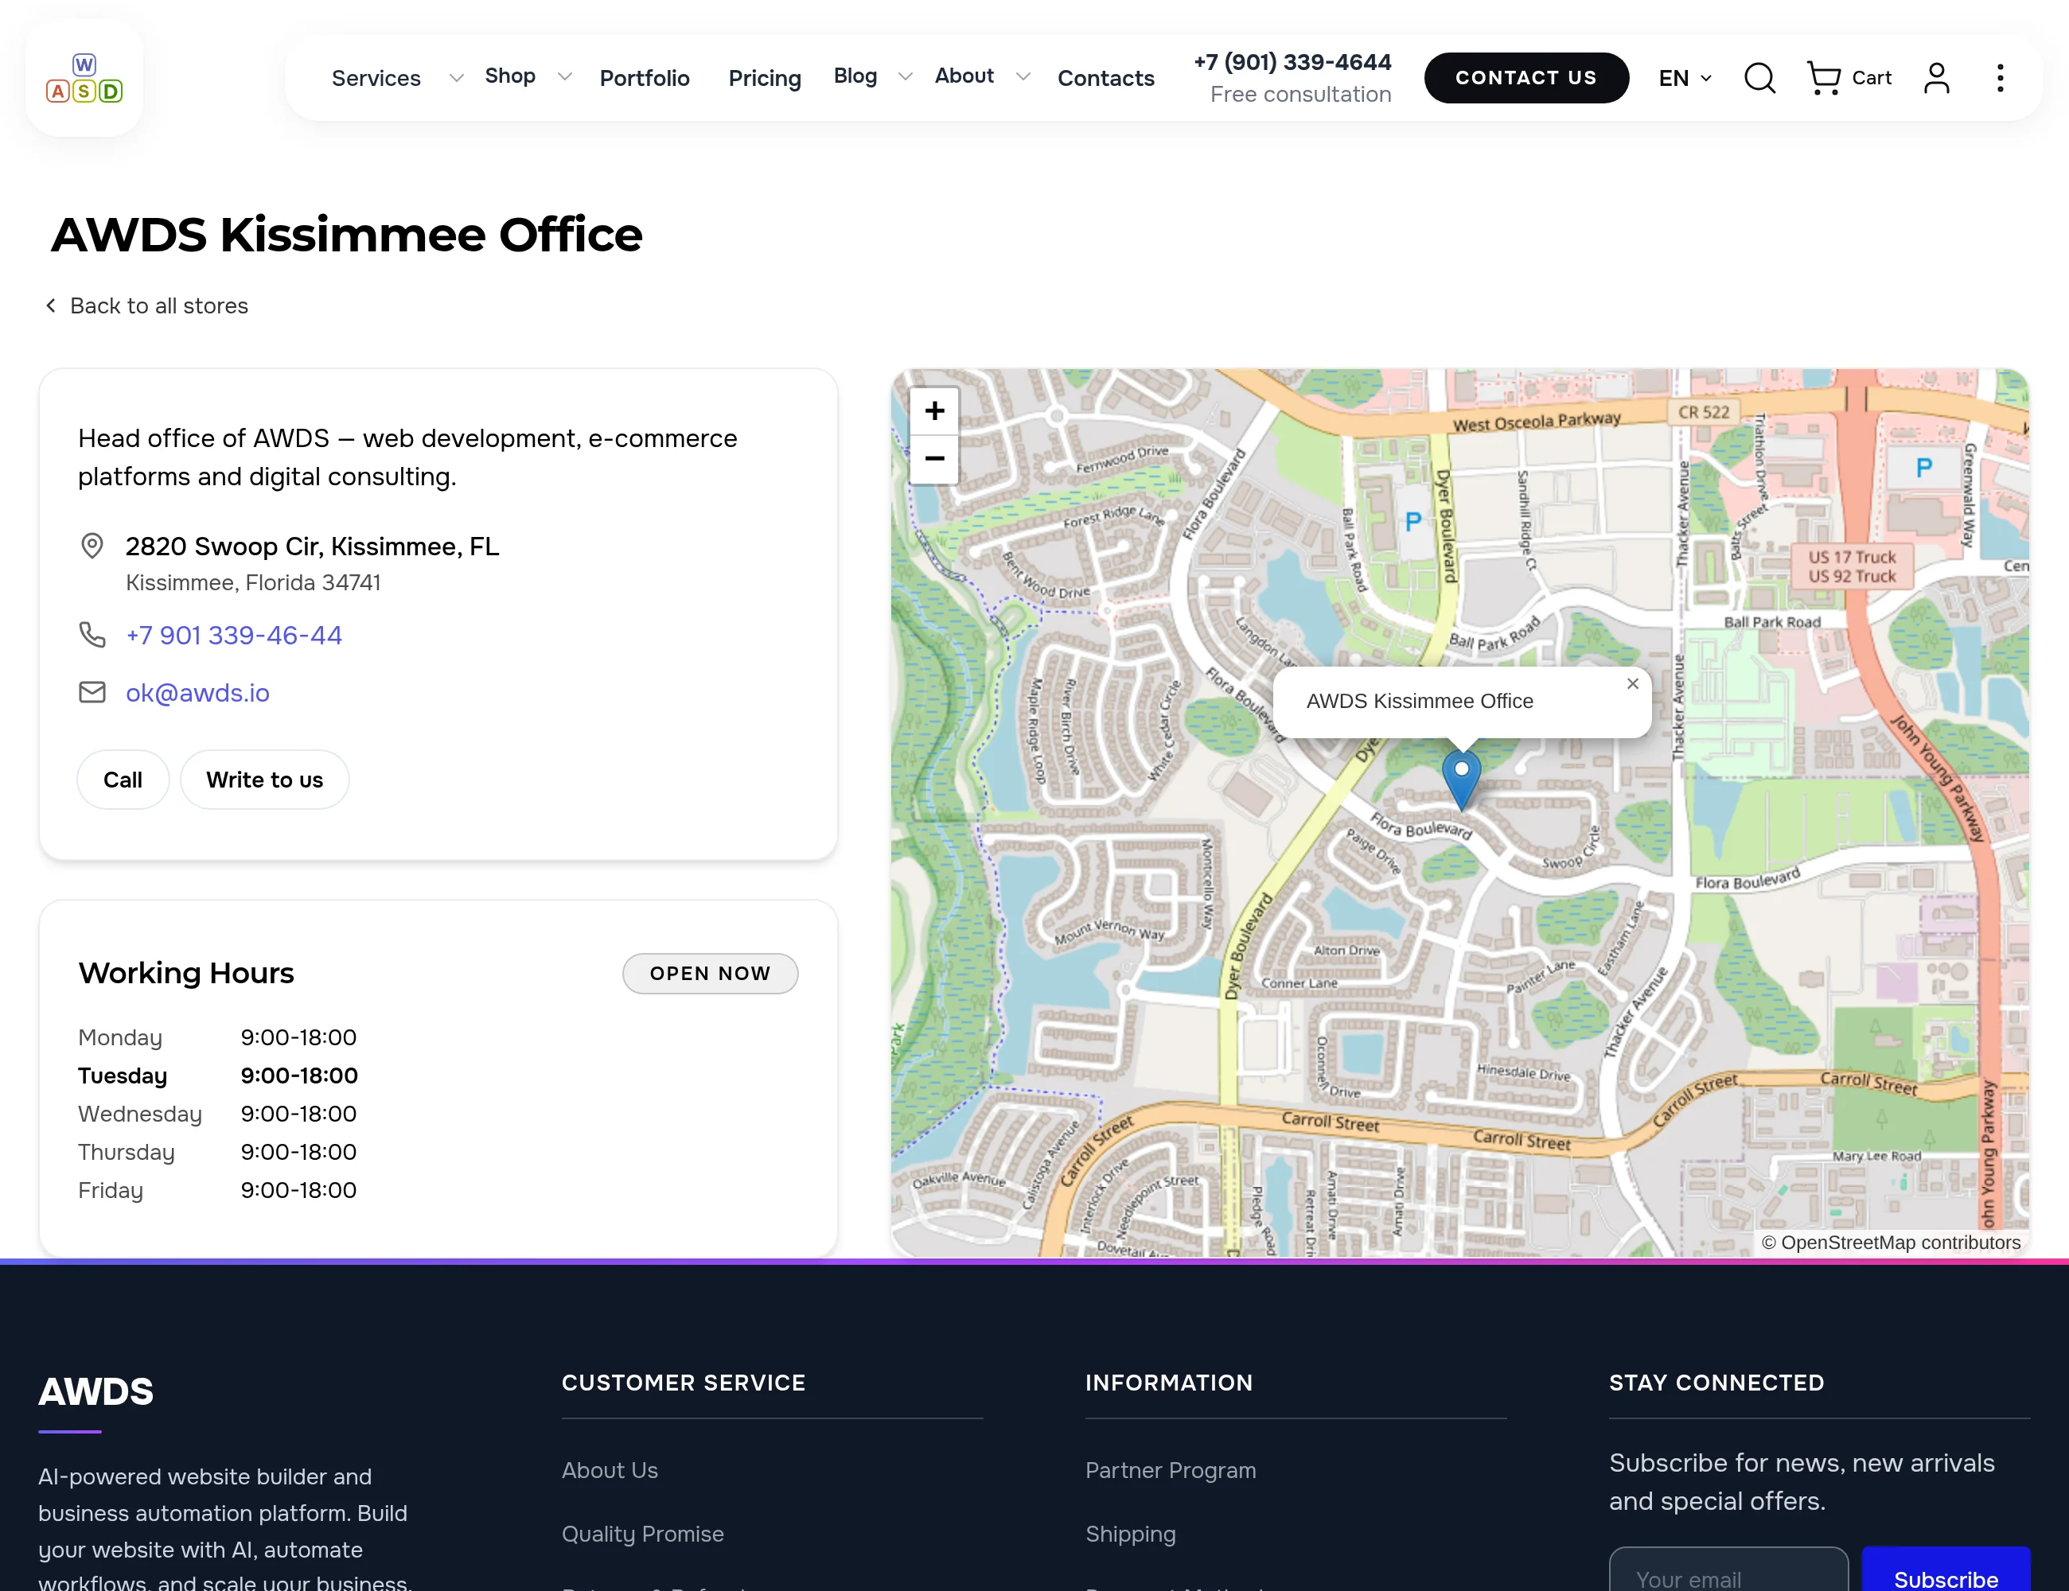
Task: Open the Contacts menu item
Action: click(x=1105, y=78)
